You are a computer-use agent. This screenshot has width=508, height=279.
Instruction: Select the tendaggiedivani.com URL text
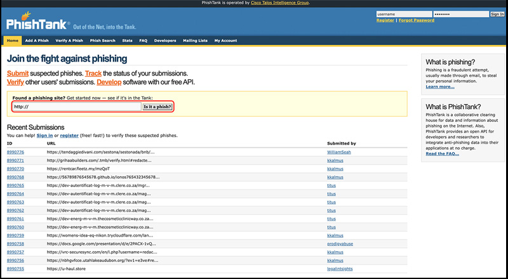click(100, 152)
